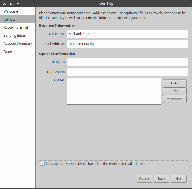
Task: Focus the Email Address field
Action: 128,44
